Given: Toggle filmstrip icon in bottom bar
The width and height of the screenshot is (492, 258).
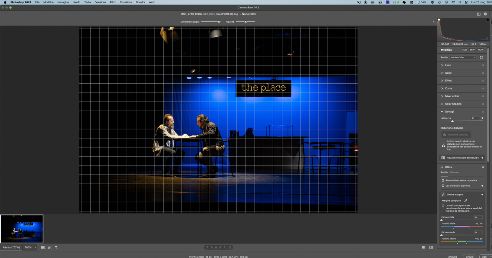Looking at the screenshot, I should point(43,247).
